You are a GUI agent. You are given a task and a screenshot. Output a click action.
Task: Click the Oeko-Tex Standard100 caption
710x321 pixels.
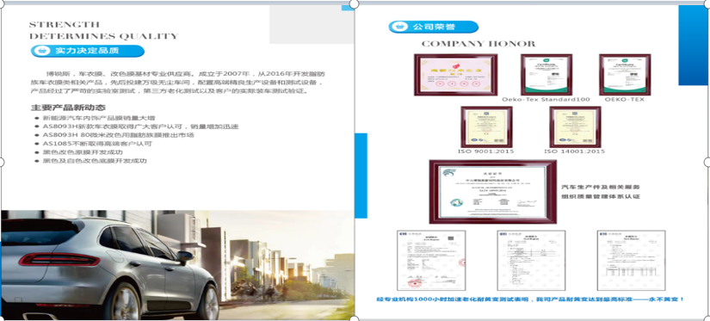[546, 99]
